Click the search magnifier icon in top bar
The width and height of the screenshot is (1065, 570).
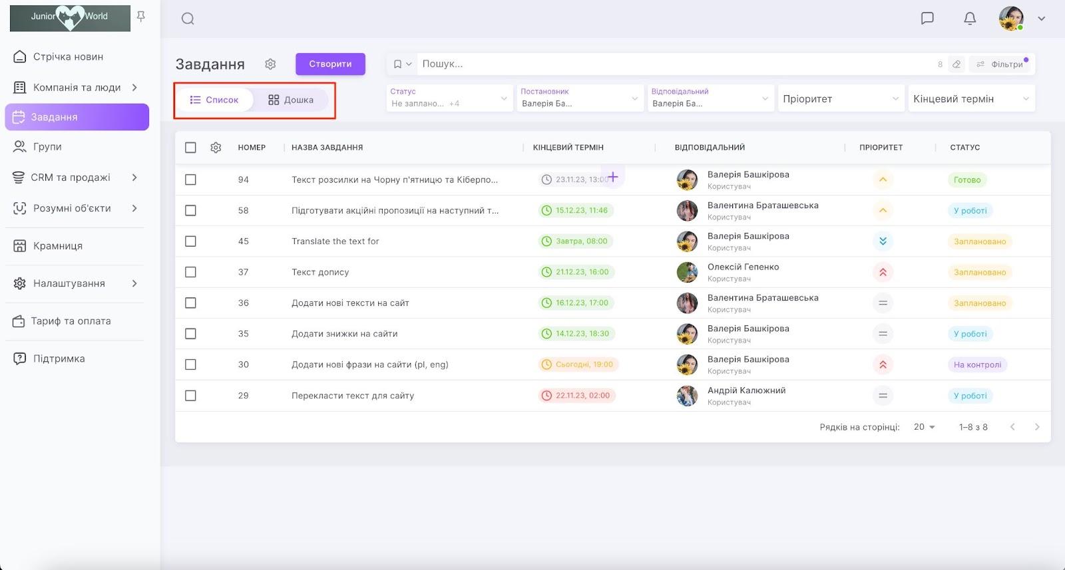pos(188,19)
